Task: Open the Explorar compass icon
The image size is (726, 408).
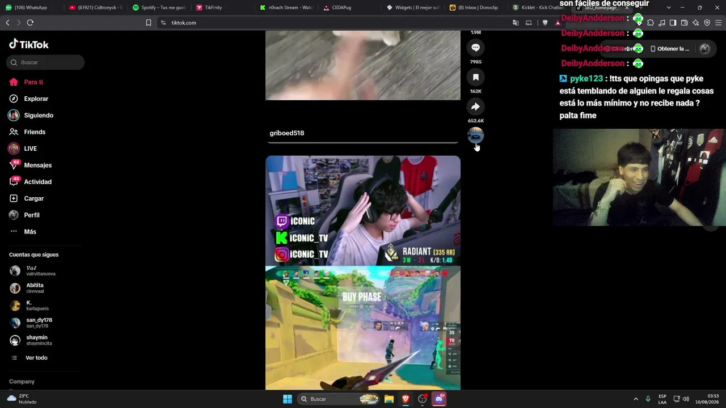Action: coord(14,99)
